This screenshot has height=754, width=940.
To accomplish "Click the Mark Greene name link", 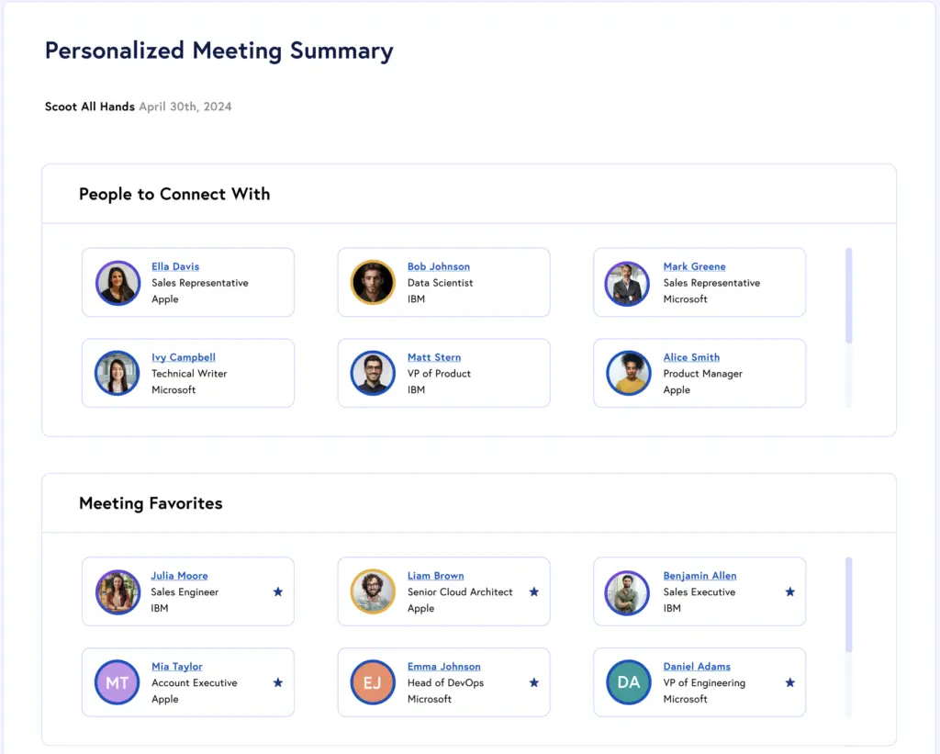I will [694, 266].
